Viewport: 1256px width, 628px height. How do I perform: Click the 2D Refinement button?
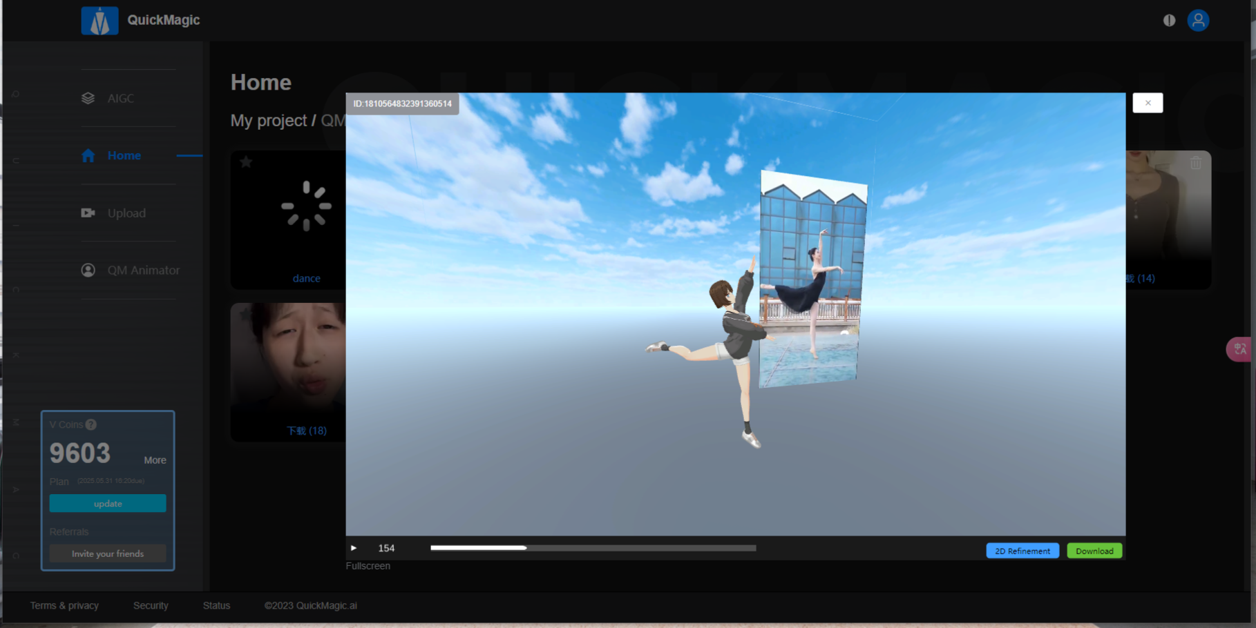pyautogui.click(x=1022, y=551)
